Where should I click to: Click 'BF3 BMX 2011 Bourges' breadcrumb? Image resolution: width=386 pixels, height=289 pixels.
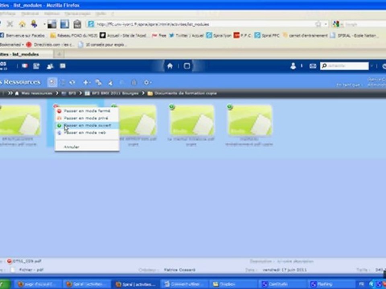[115, 93]
